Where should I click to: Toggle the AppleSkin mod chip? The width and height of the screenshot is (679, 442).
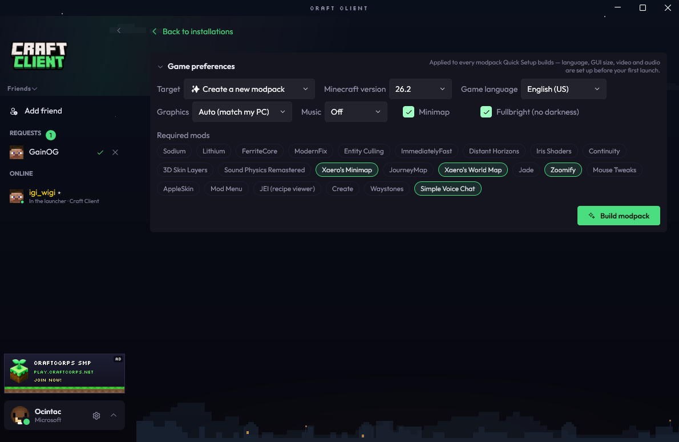pyautogui.click(x=178, y=189)
